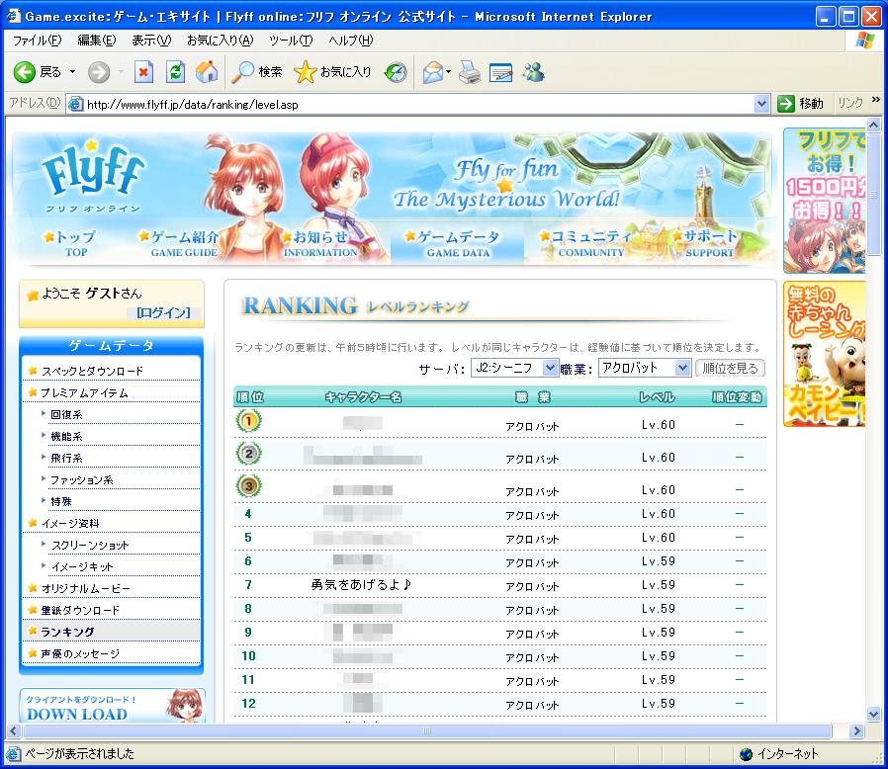Click in the address bar URL field
Screen dimensions: 888x769
(x=419, y=104)
